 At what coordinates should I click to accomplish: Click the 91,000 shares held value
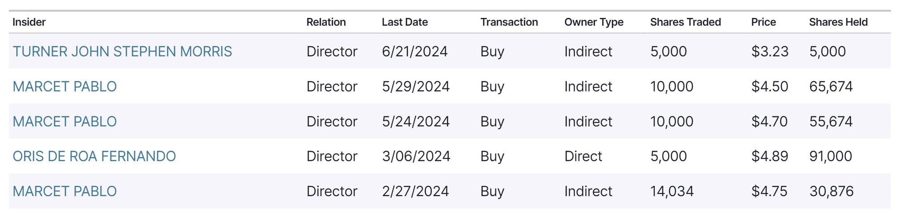point(830,156)
